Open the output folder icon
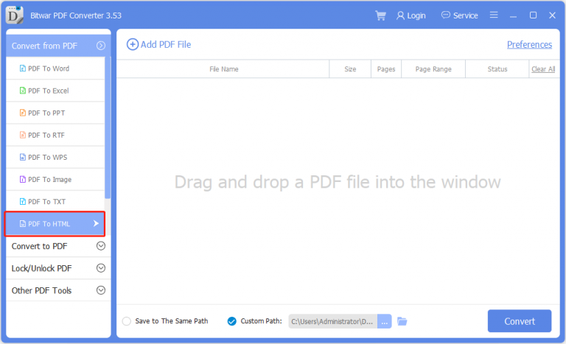The image size is (566, 344). pos(402,321)
